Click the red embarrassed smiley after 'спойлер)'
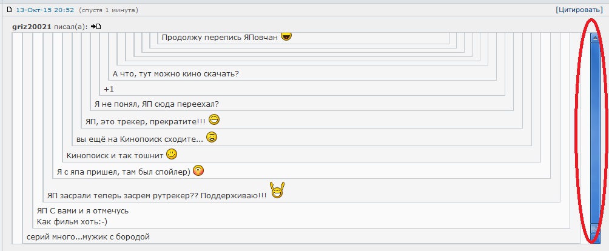The image size is (609, 251). (x=198, y=171)
